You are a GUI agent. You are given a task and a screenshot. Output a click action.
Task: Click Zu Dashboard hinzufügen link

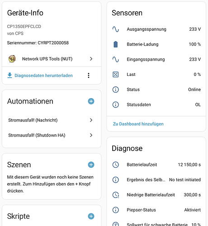point(138,124)
